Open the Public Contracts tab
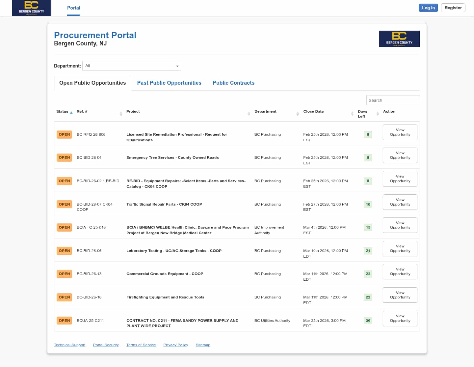Viewport: 474px width, 367px height. pyautogui.click(x=233, y=83)
